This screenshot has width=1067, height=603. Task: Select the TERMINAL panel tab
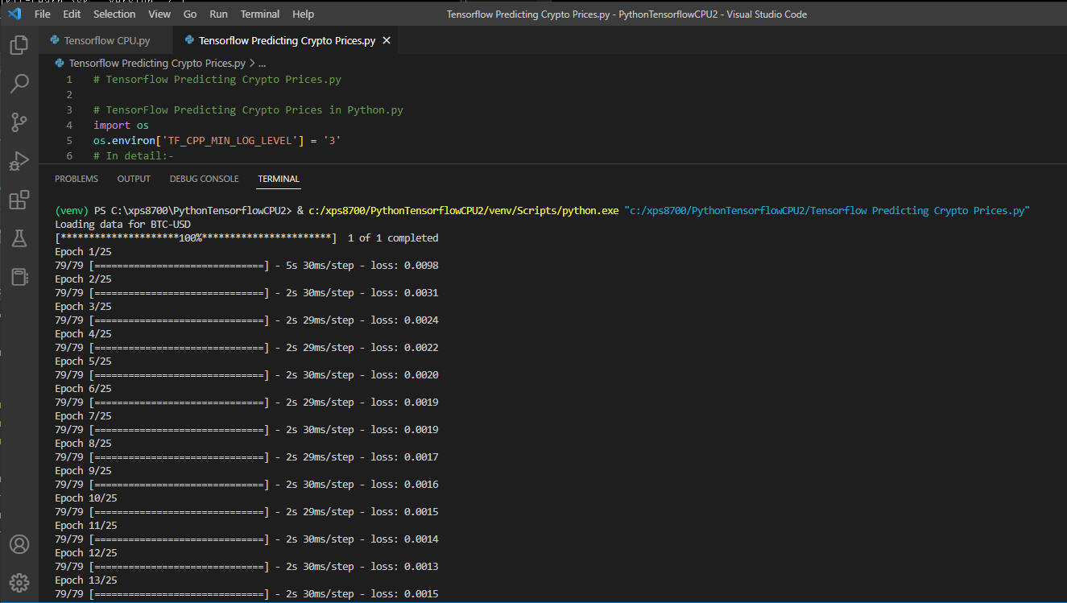click(x=279, y=179)
